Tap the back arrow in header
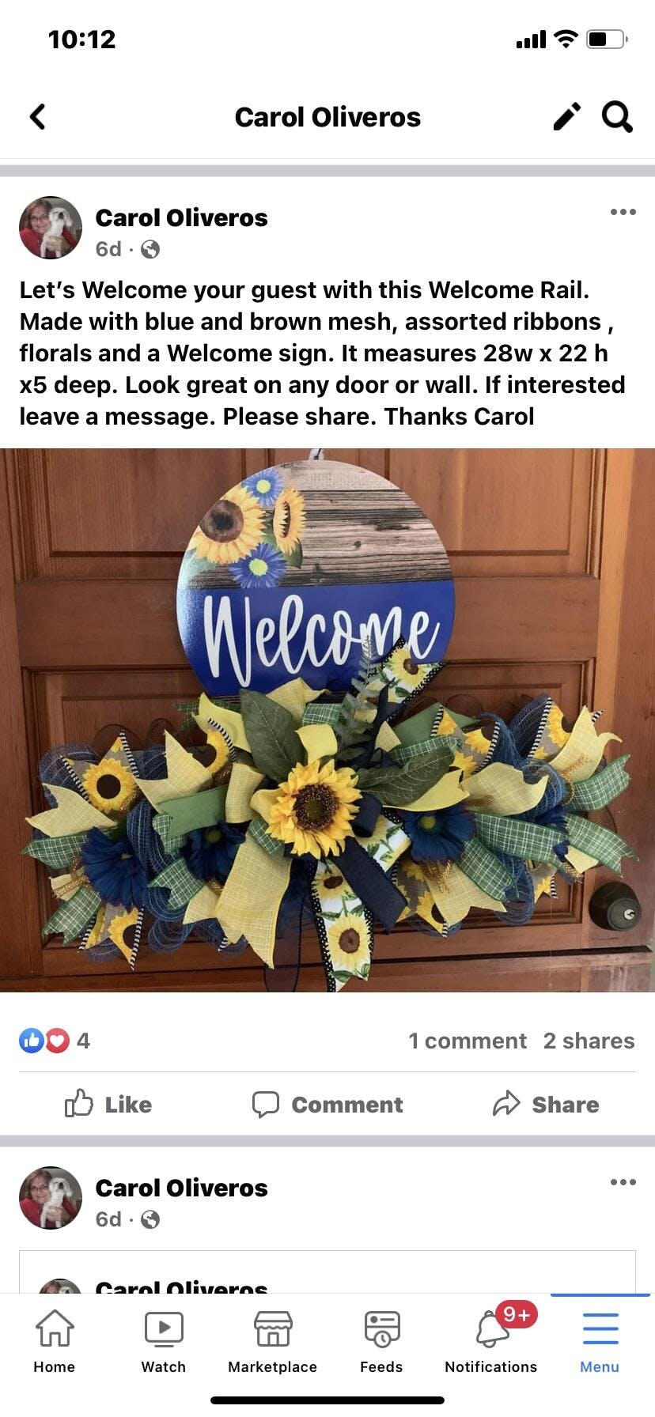655x1417 pixels. point(37,117)
